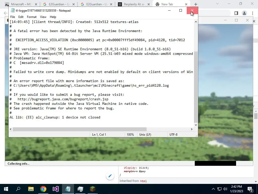Minimize the Notepad window
Image resolution: width=258 pixels, height=194 pixels.
pos(169,10)
